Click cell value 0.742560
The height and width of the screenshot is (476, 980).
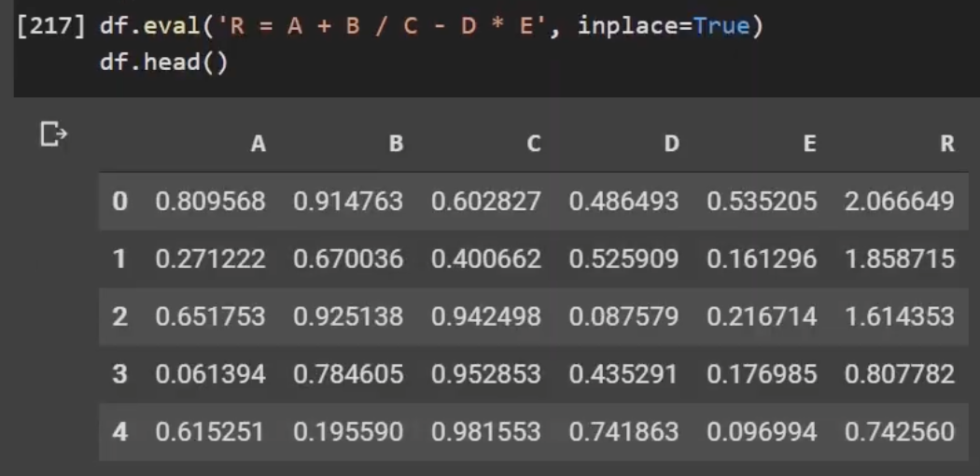[x=900, y=431]
